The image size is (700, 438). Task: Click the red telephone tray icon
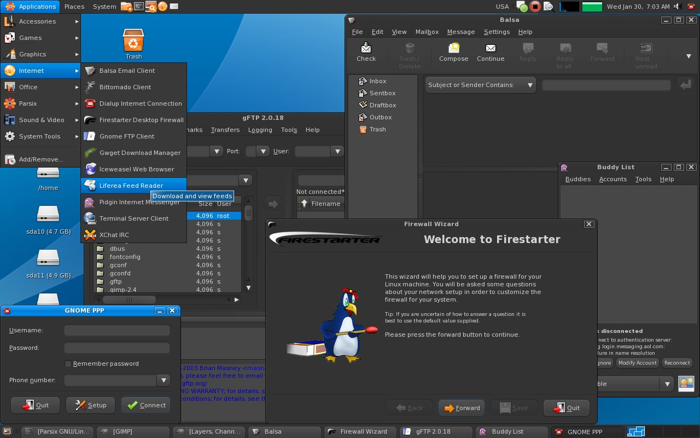[x=691, y=7]
